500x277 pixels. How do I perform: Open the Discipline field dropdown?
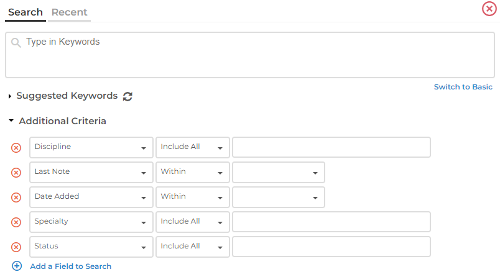[x=91, y=147]
